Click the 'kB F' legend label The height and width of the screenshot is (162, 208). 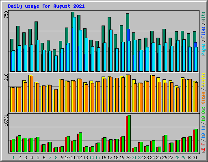(204, 147)
